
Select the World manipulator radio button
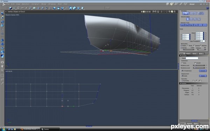pyautogui.click(x=188, y=45)
